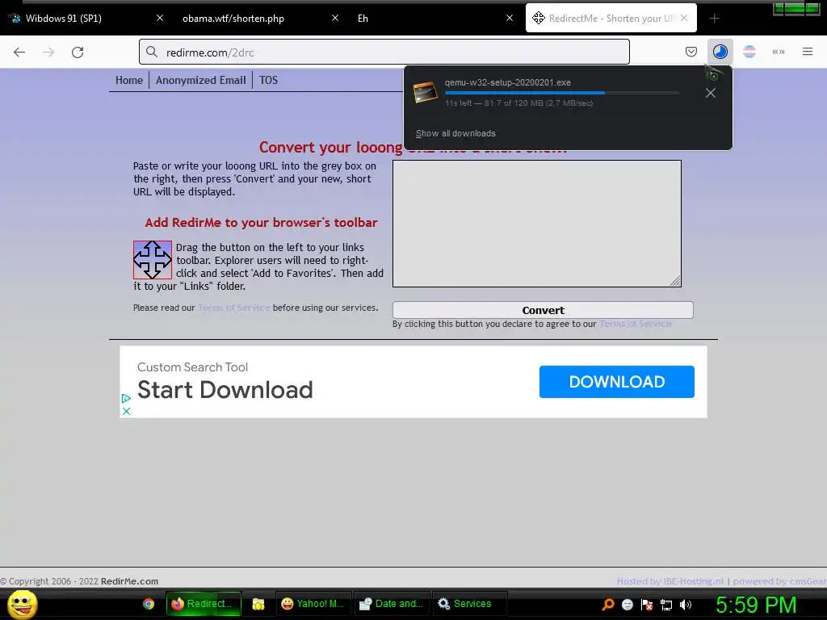Image resolution: width=827 pixels, height=620 pixels.
Task: Close the Wibdows 91 (SP1) tab
Action: click(x=160, y=18)
